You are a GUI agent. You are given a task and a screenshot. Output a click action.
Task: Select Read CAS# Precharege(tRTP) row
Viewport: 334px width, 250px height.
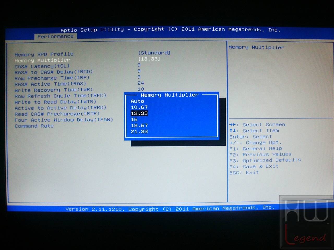pyautogui.click(x=57, y=114)
